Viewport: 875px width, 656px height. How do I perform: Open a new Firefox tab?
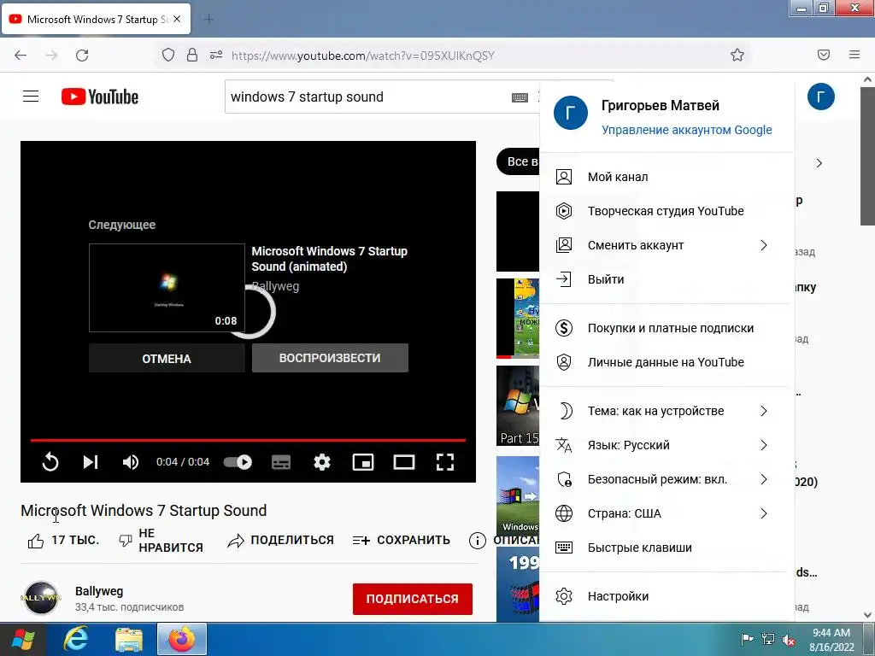[x=208, y=20]
